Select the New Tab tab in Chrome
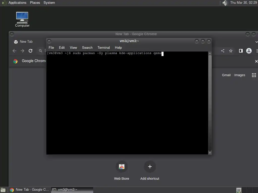 (26, 42)
